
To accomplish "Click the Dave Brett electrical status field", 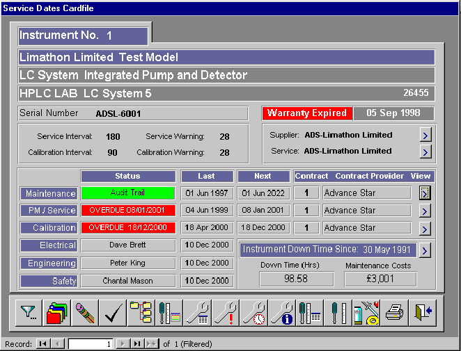I will click(x=128, y=245).
